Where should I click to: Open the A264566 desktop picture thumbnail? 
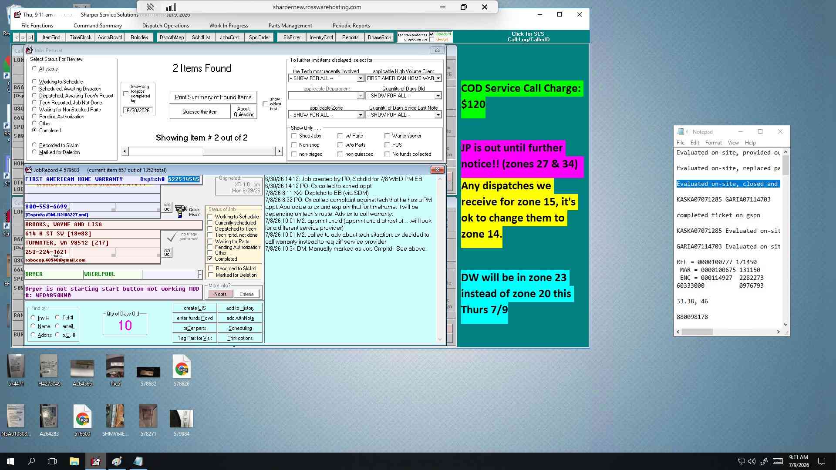(82, 370)
